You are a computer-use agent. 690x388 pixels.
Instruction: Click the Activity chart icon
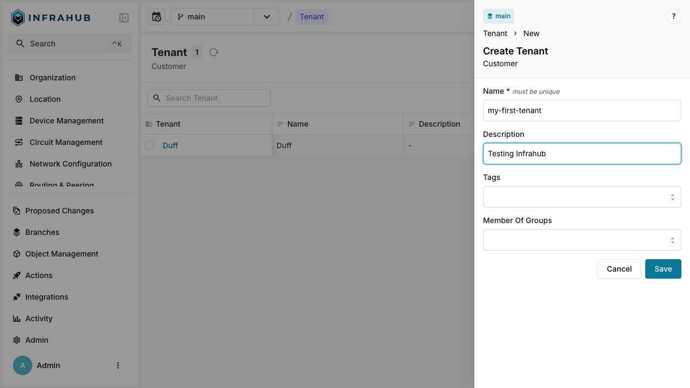click(x=17, y=318)
